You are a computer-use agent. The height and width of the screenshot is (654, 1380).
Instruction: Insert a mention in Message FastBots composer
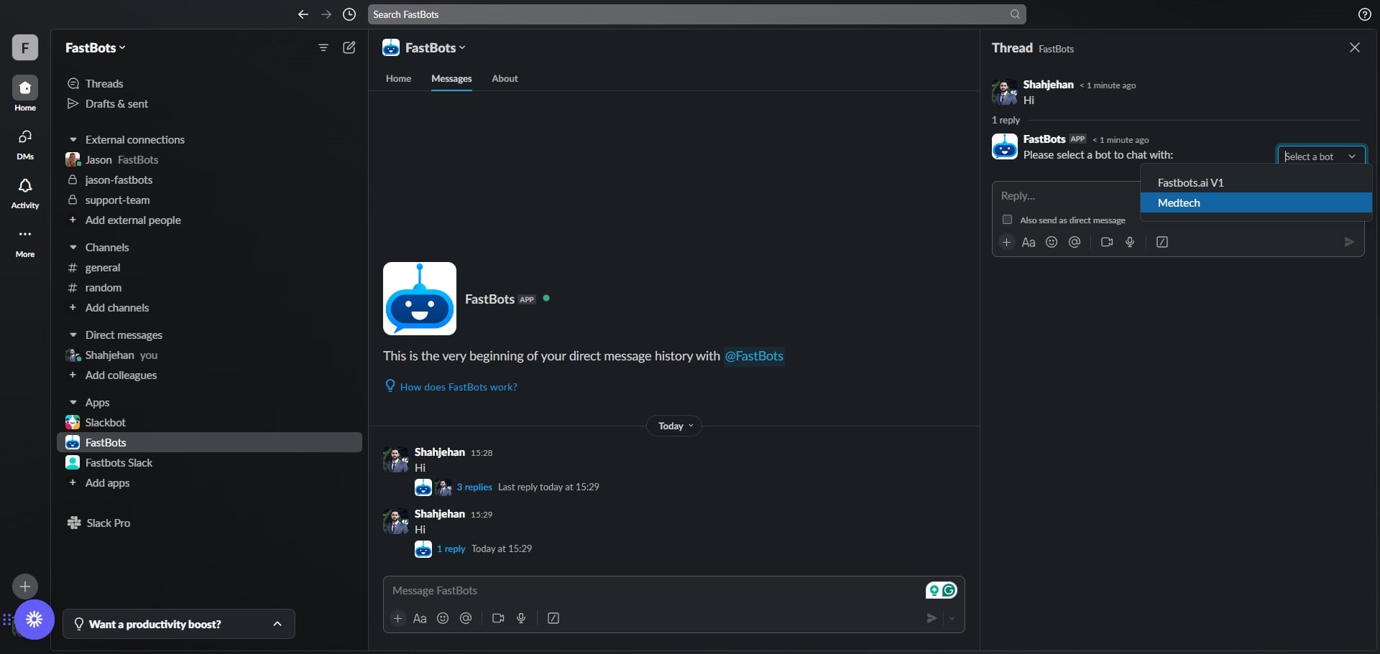click(466, 618)
